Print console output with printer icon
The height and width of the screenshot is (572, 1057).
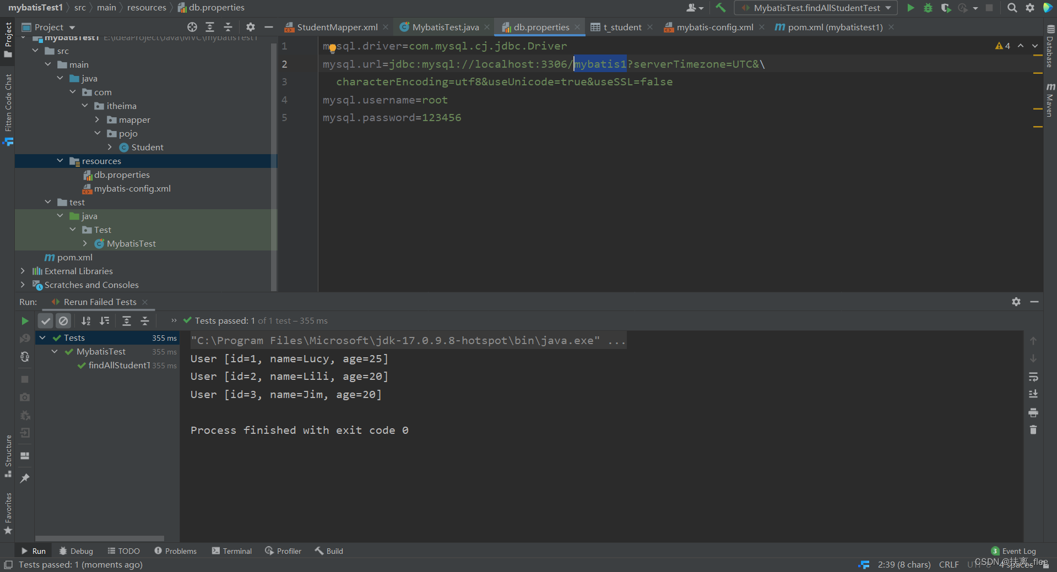click(x=1033, y=412)
